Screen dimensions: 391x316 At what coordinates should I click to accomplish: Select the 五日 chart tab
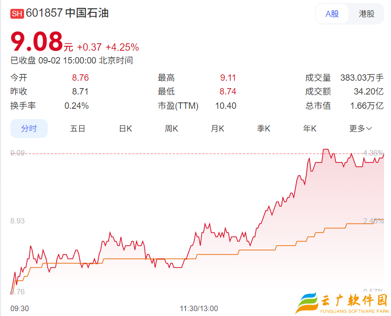(x=78, y=128)
